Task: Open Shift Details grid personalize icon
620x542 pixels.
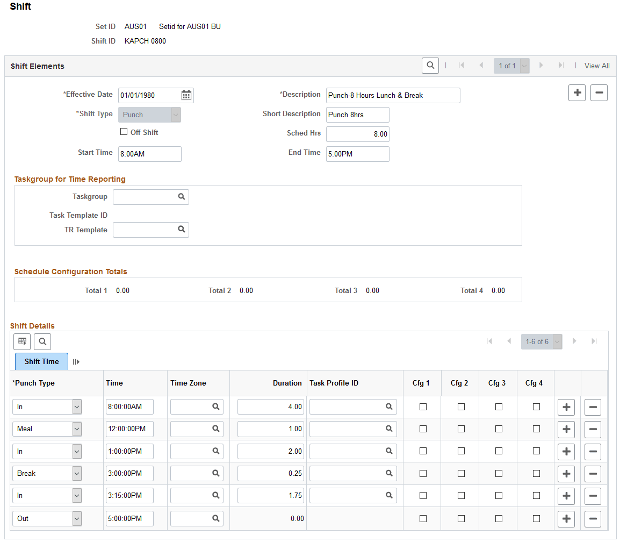Action: [x=22, y=341]
